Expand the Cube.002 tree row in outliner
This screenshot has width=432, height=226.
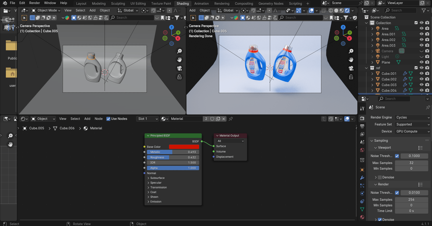(372, 79)
